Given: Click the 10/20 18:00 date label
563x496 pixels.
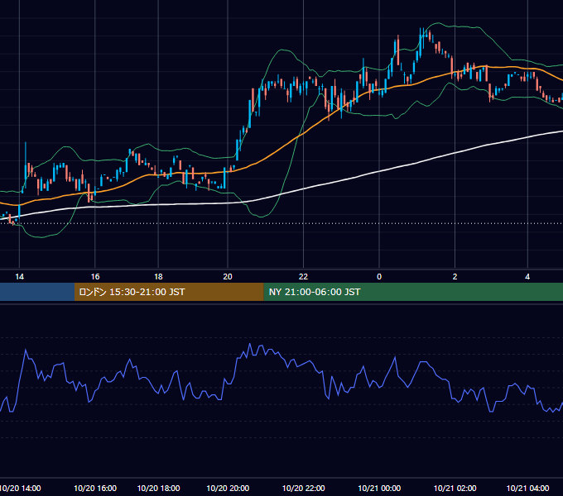Looking at the screenshot, I should coord(158,488).
